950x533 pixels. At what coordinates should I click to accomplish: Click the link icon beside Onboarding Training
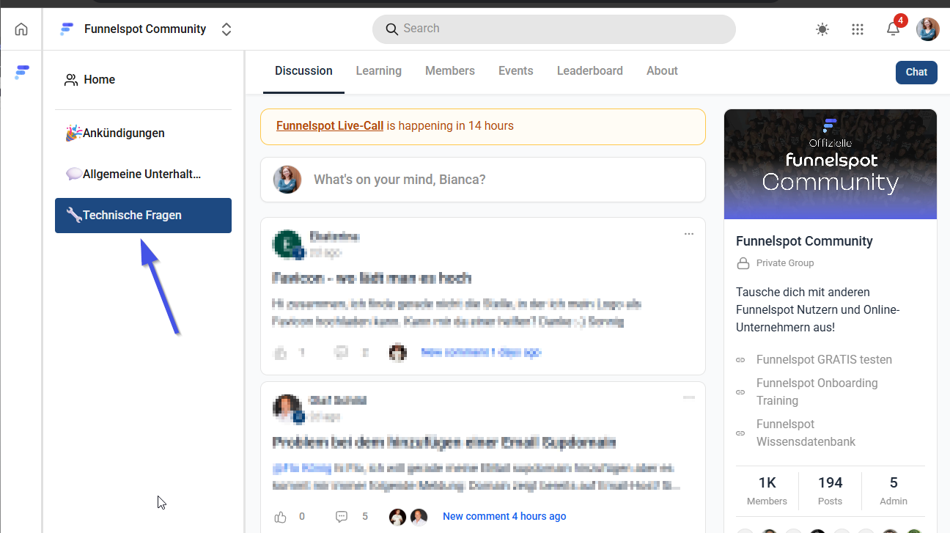pos(740,392)
